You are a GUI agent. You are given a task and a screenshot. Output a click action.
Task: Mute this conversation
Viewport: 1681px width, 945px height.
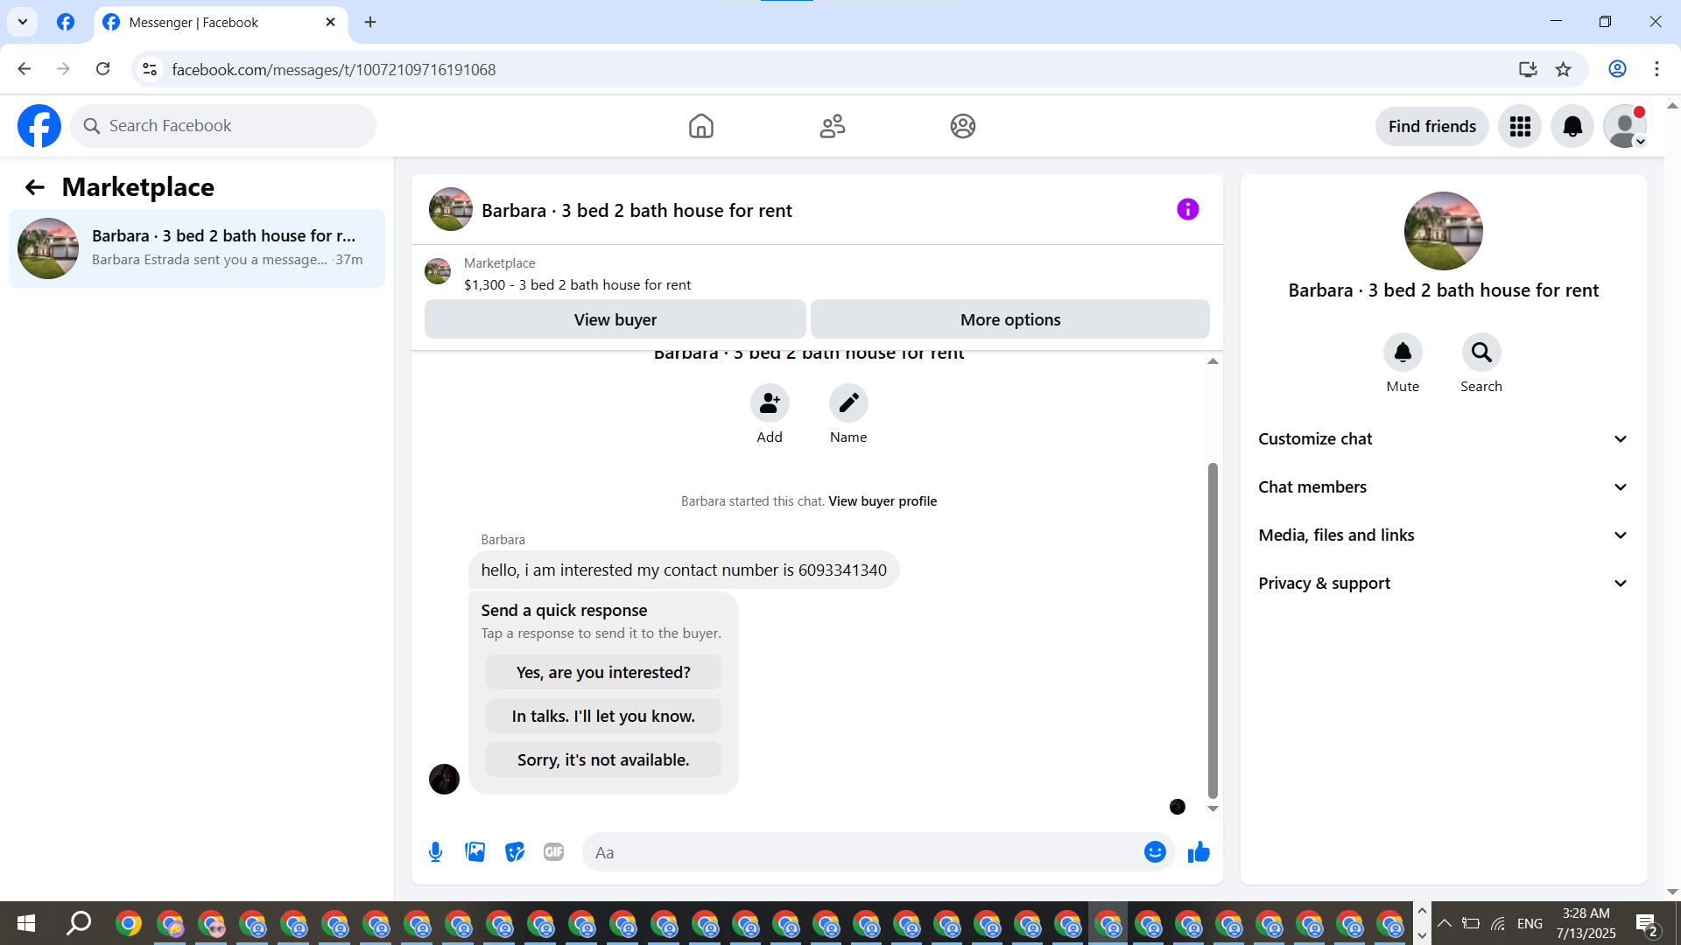pos(1403,352)
